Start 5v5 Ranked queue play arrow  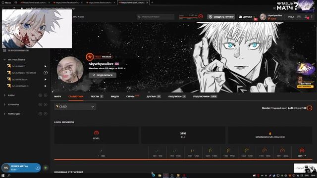[x=45, y=66]
